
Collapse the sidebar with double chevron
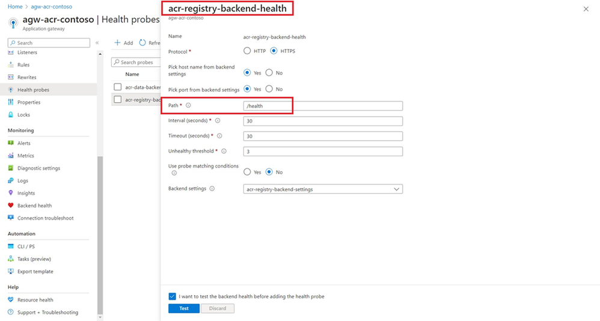(x=97, y=43)
